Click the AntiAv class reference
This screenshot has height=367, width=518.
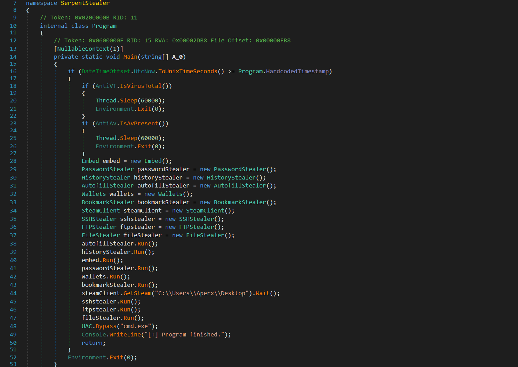click(x=106, y=124)
